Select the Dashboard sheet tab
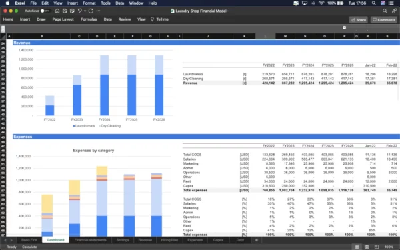This screenshot has height=250, width=400. 55,240
